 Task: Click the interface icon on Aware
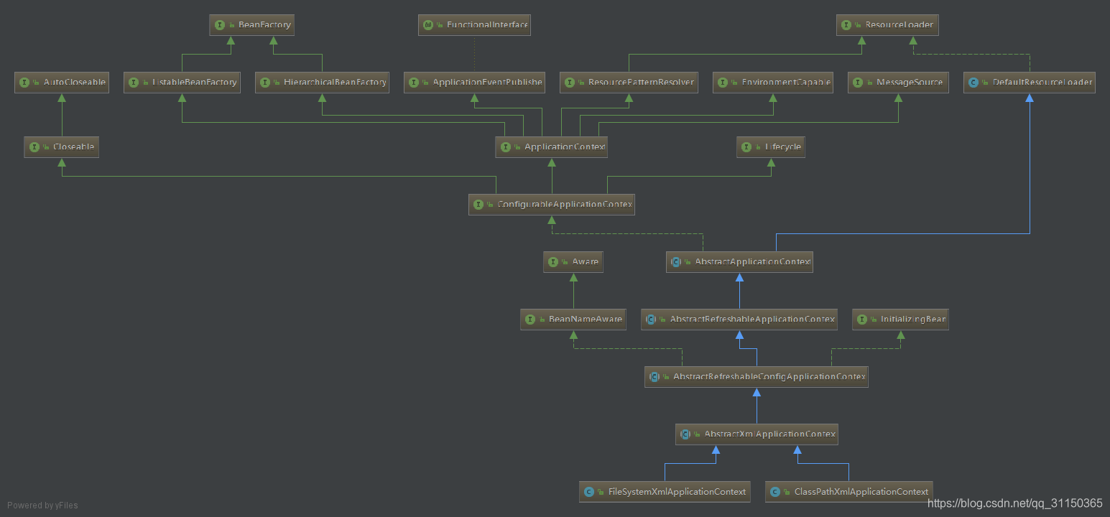tap(553, 262)
